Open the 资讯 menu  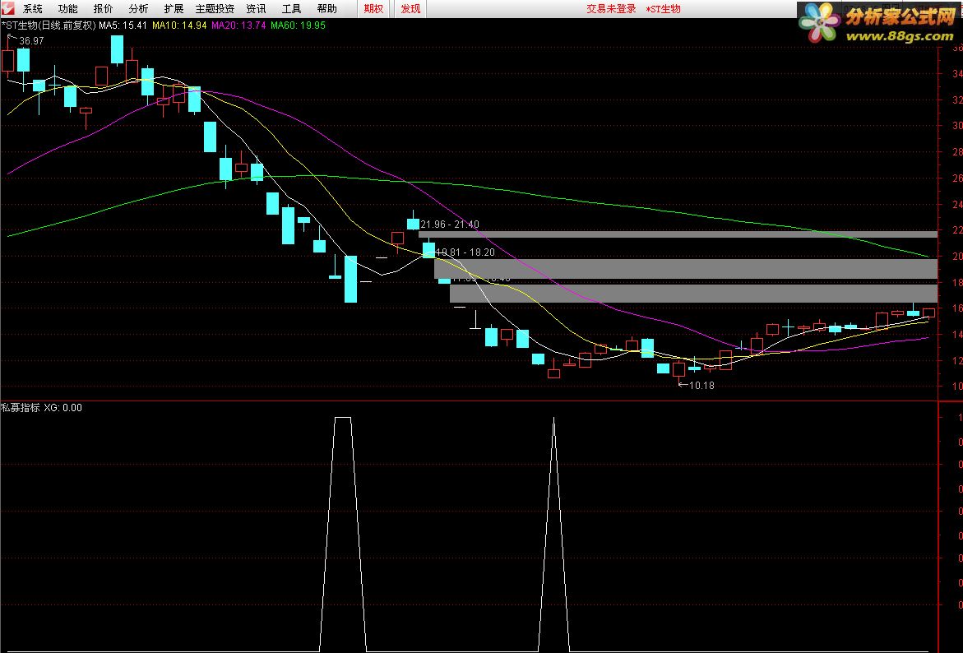256,8
